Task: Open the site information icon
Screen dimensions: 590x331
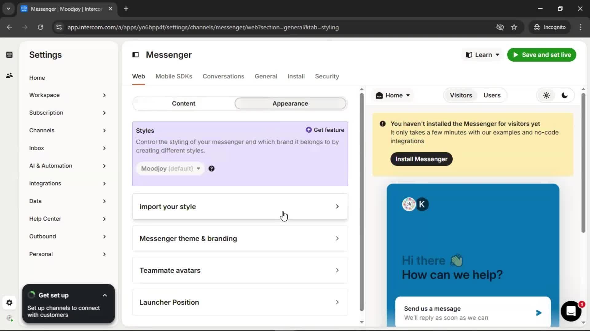Action: [x=59, y=27]
